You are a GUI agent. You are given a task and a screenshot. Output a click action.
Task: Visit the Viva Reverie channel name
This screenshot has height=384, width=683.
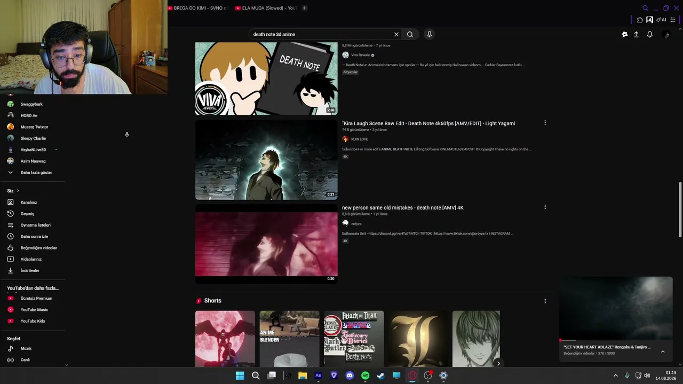point(360,55)
